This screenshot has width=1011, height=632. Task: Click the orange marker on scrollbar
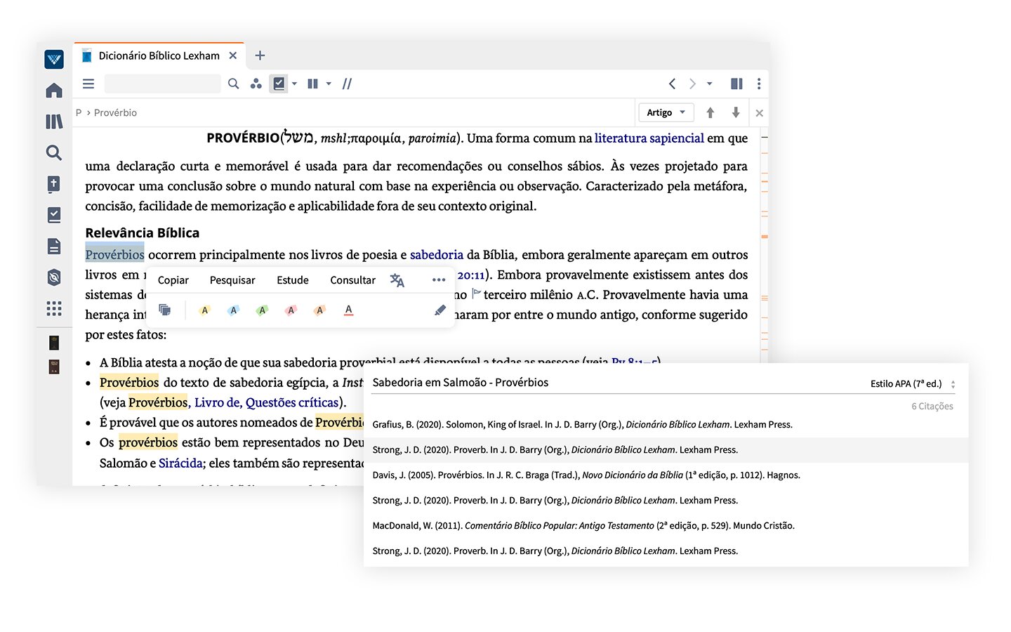(x=765, y=237)
